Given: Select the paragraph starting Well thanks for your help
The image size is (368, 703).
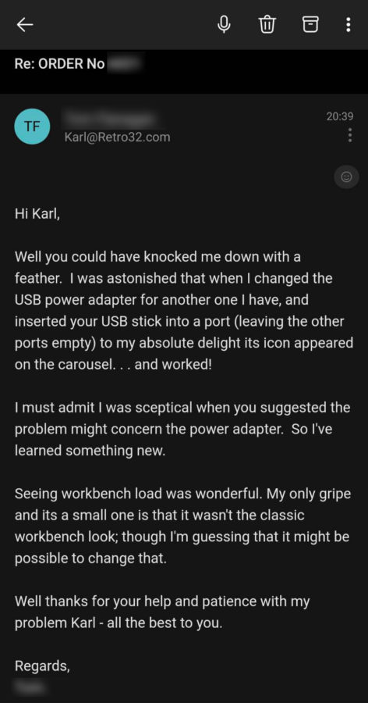Looking at the screenshot, I should tap(162, 612).
